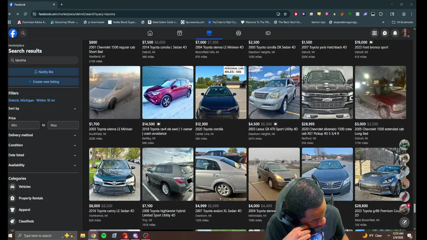Expand the Condition filter
Screen dimensions: 427x240
pos(43,145)
